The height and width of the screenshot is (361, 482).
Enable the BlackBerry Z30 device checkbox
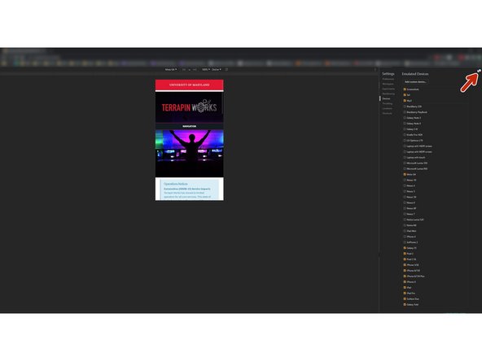405,107
